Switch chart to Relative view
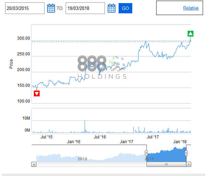This screenshot has height=176, width=216. click(191, 8)
